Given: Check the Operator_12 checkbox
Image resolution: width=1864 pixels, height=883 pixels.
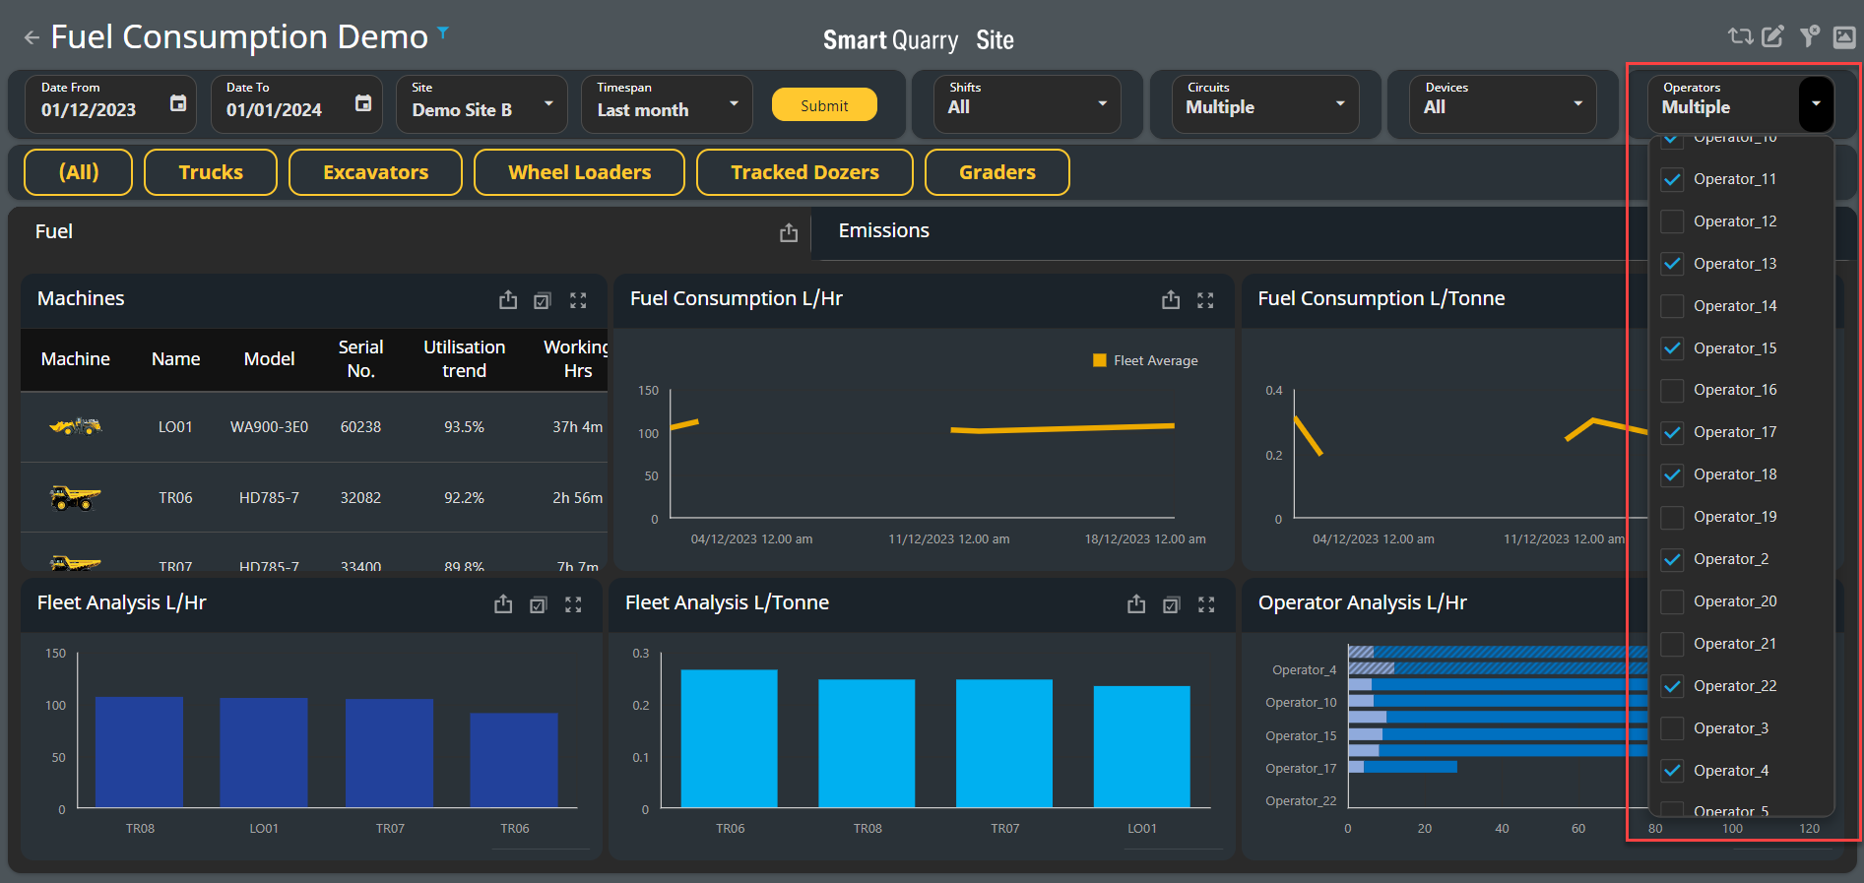Looking at the screenshot, I should tap(1672, 221).
